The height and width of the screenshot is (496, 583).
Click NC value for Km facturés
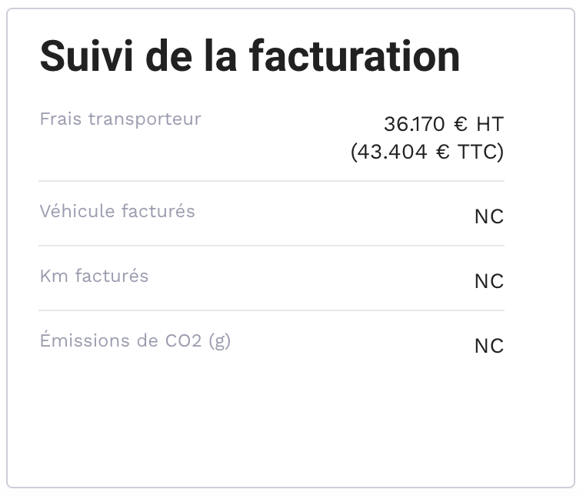coord(488,282)
